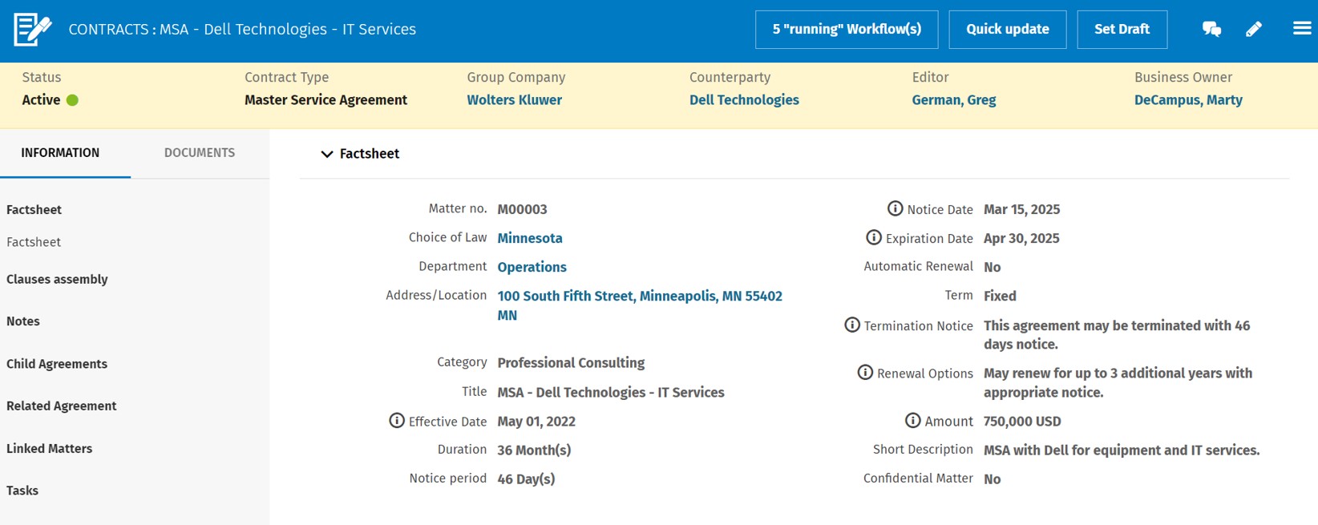Screen dimensions: 1318x525
Task: Click info icon beside Expiration Date
Action: (x=874, y=238)
